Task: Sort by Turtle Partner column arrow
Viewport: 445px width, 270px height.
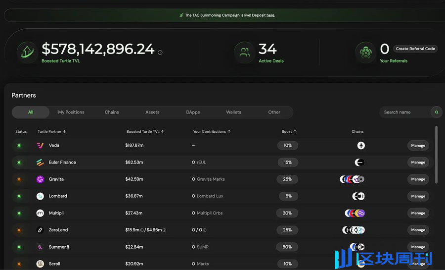Action: point(64,132)
